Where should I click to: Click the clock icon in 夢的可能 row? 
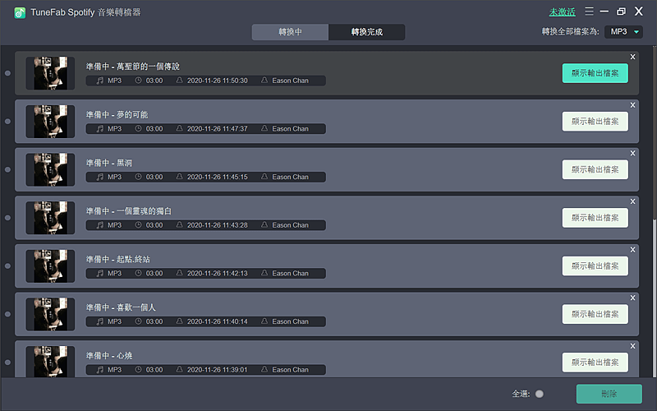point(138,128)
